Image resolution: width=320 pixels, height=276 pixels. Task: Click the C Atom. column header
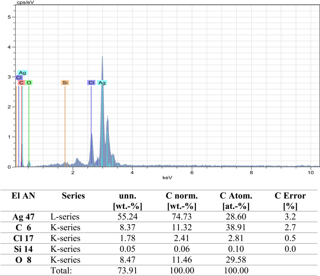pyautogui.click(x=236, y=201)
